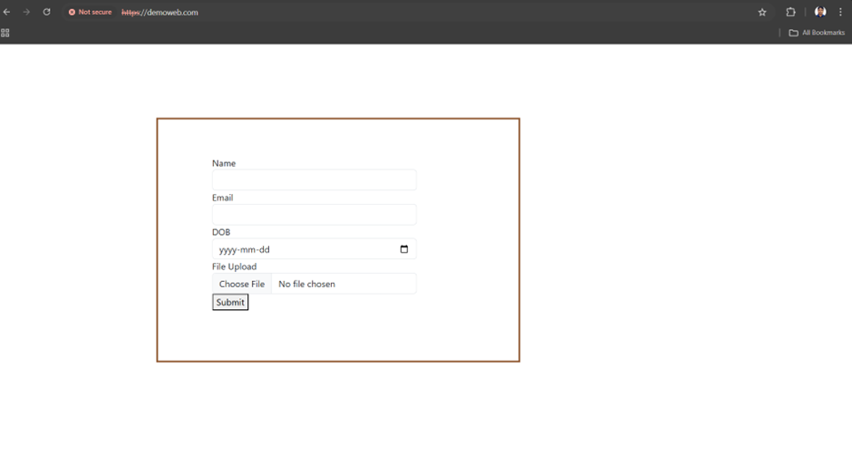Bookmark this page with the star icon
The width and height of the screenshot is (852, 474).
(762, 12)
